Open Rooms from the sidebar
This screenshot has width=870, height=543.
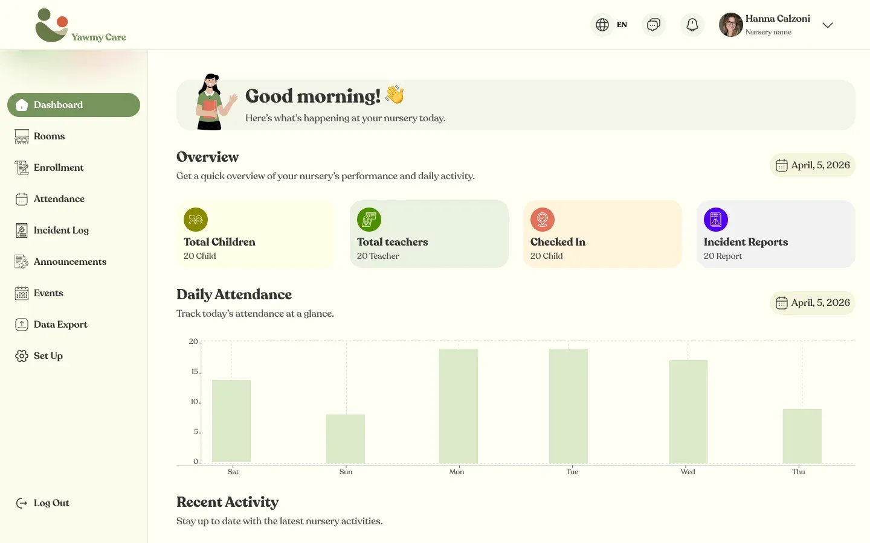tap(74, 136)
